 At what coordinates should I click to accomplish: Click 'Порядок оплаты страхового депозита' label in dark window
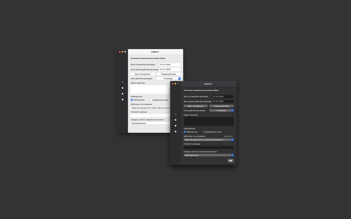(200, 152)
